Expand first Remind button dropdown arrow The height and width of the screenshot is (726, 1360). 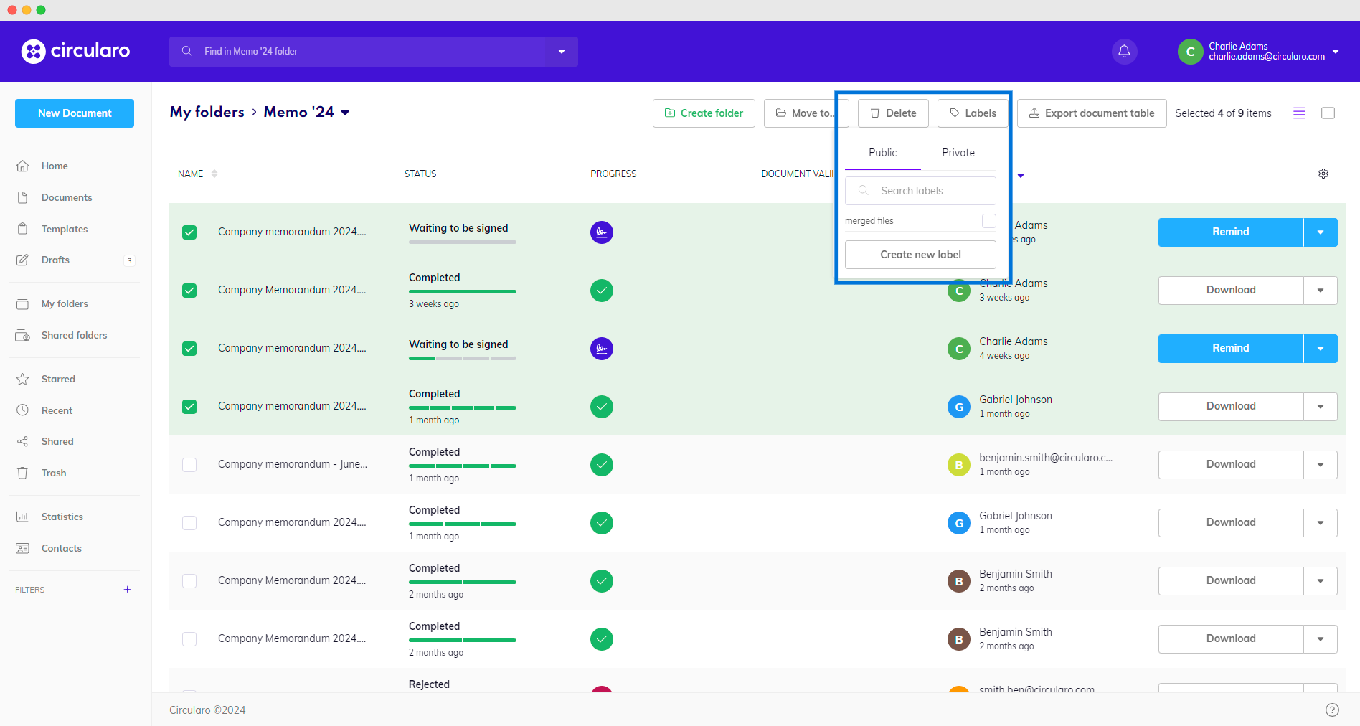pyautogui.click(x=1321, y=232)
